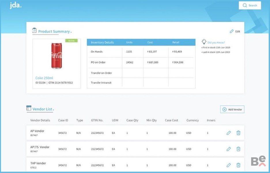Delete the TAP Vender row
Viewport: 270px width, 173px height.
click(238, 165)
